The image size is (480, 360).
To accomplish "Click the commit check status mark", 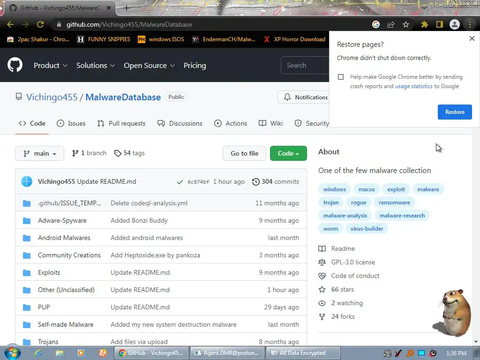I will (x=180, y=182).
